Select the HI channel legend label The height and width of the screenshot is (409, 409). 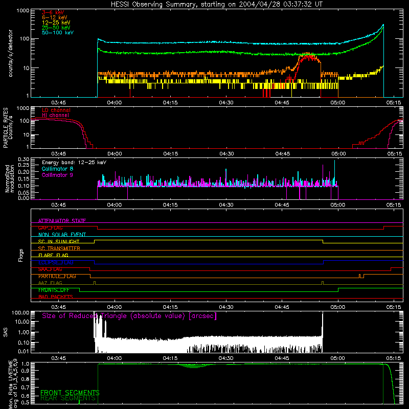(55, 116)
